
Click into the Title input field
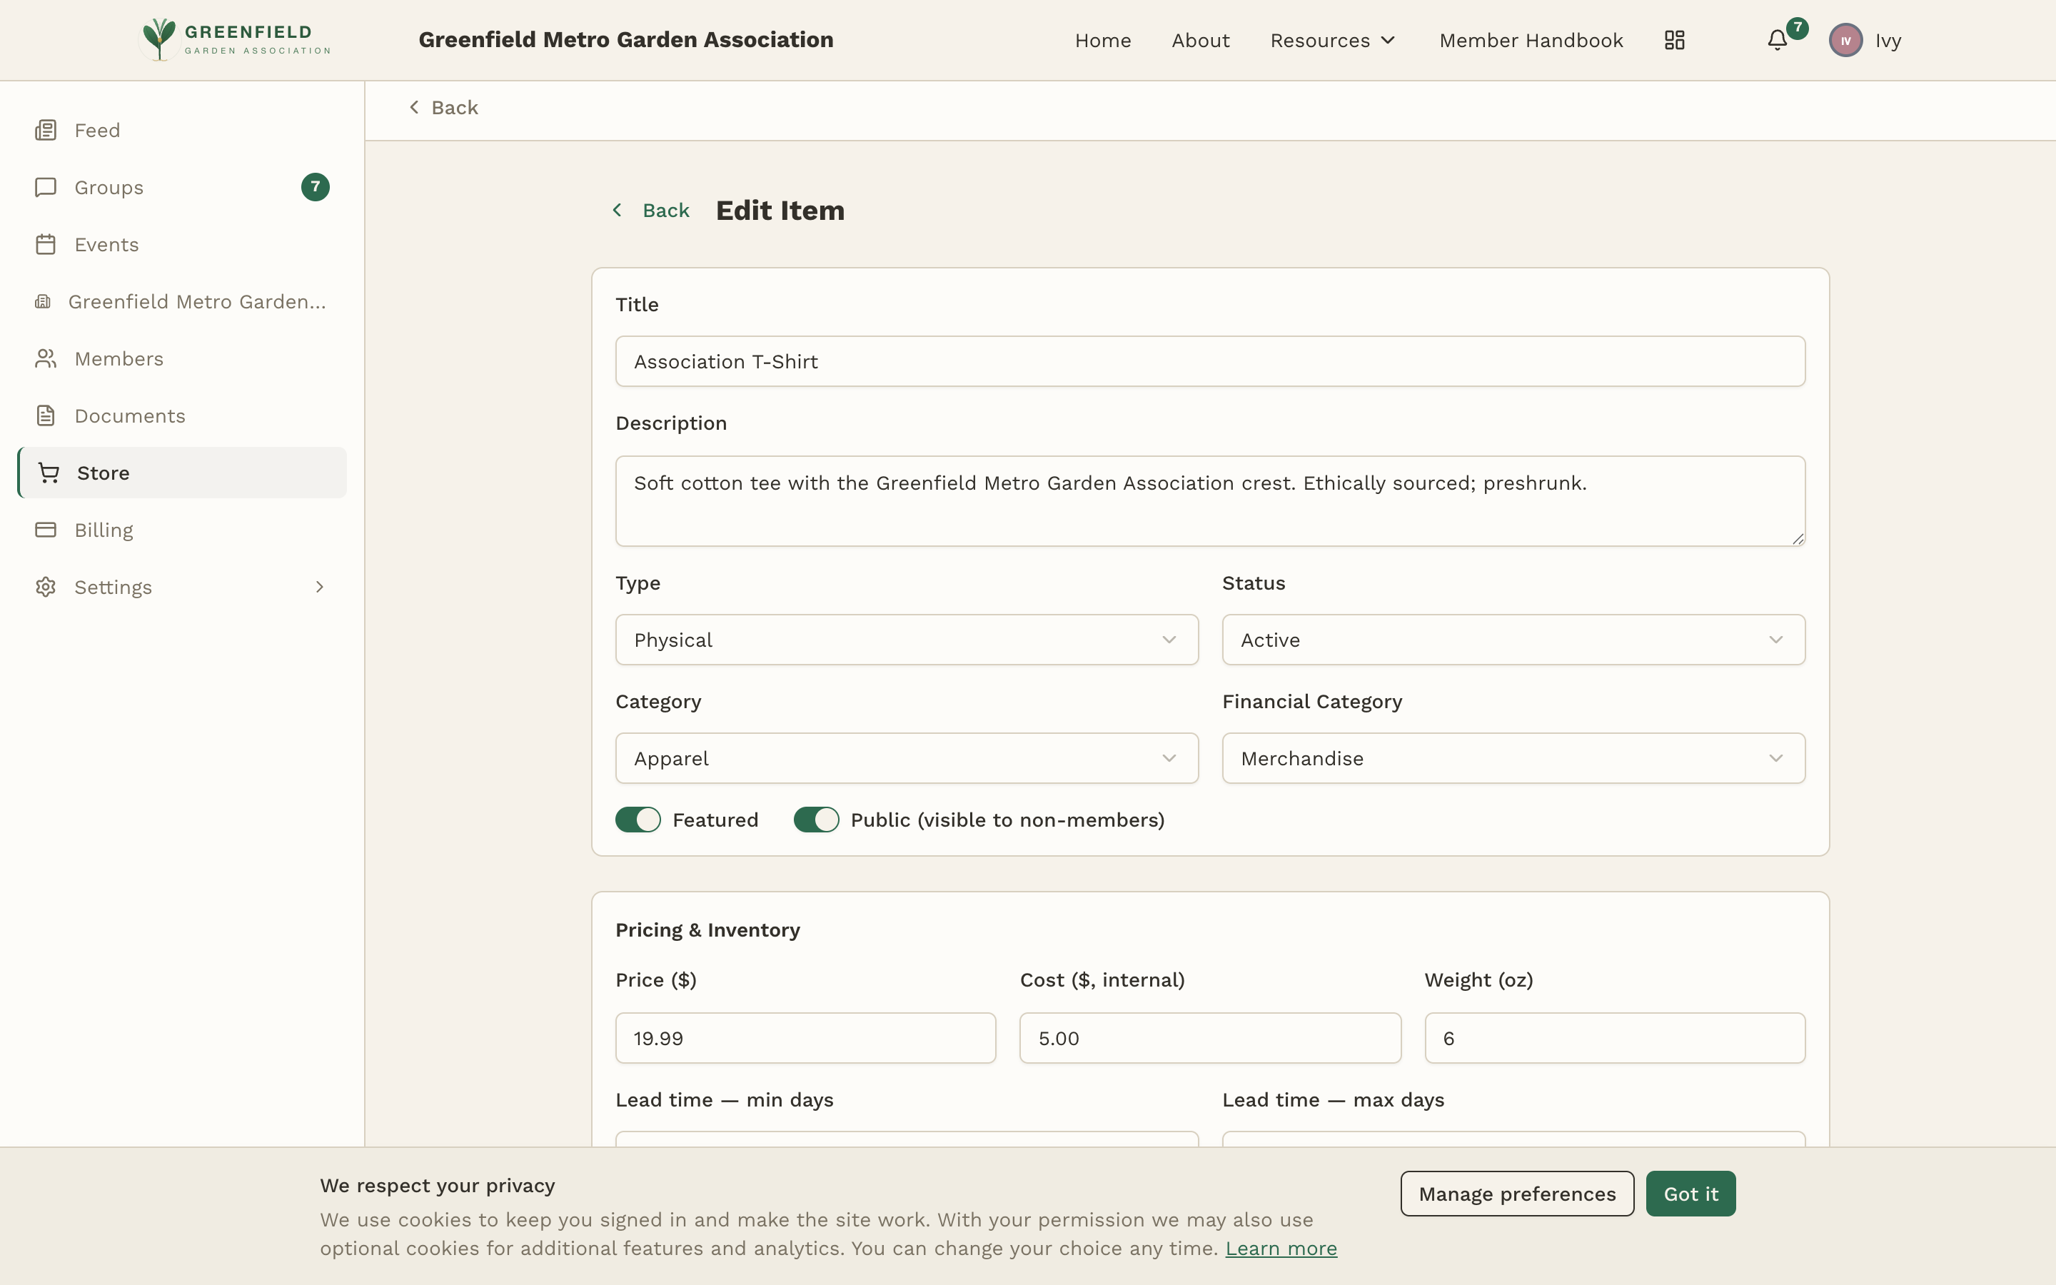click(1210, 361)
